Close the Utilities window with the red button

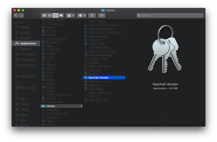(15, 10)
